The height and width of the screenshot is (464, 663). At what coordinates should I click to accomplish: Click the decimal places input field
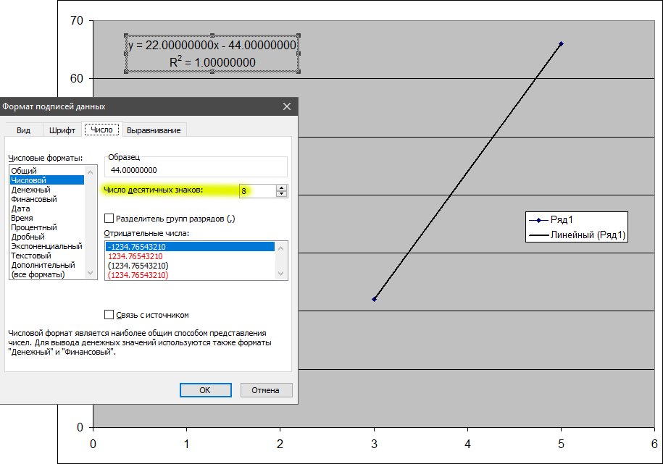(257, 191)
